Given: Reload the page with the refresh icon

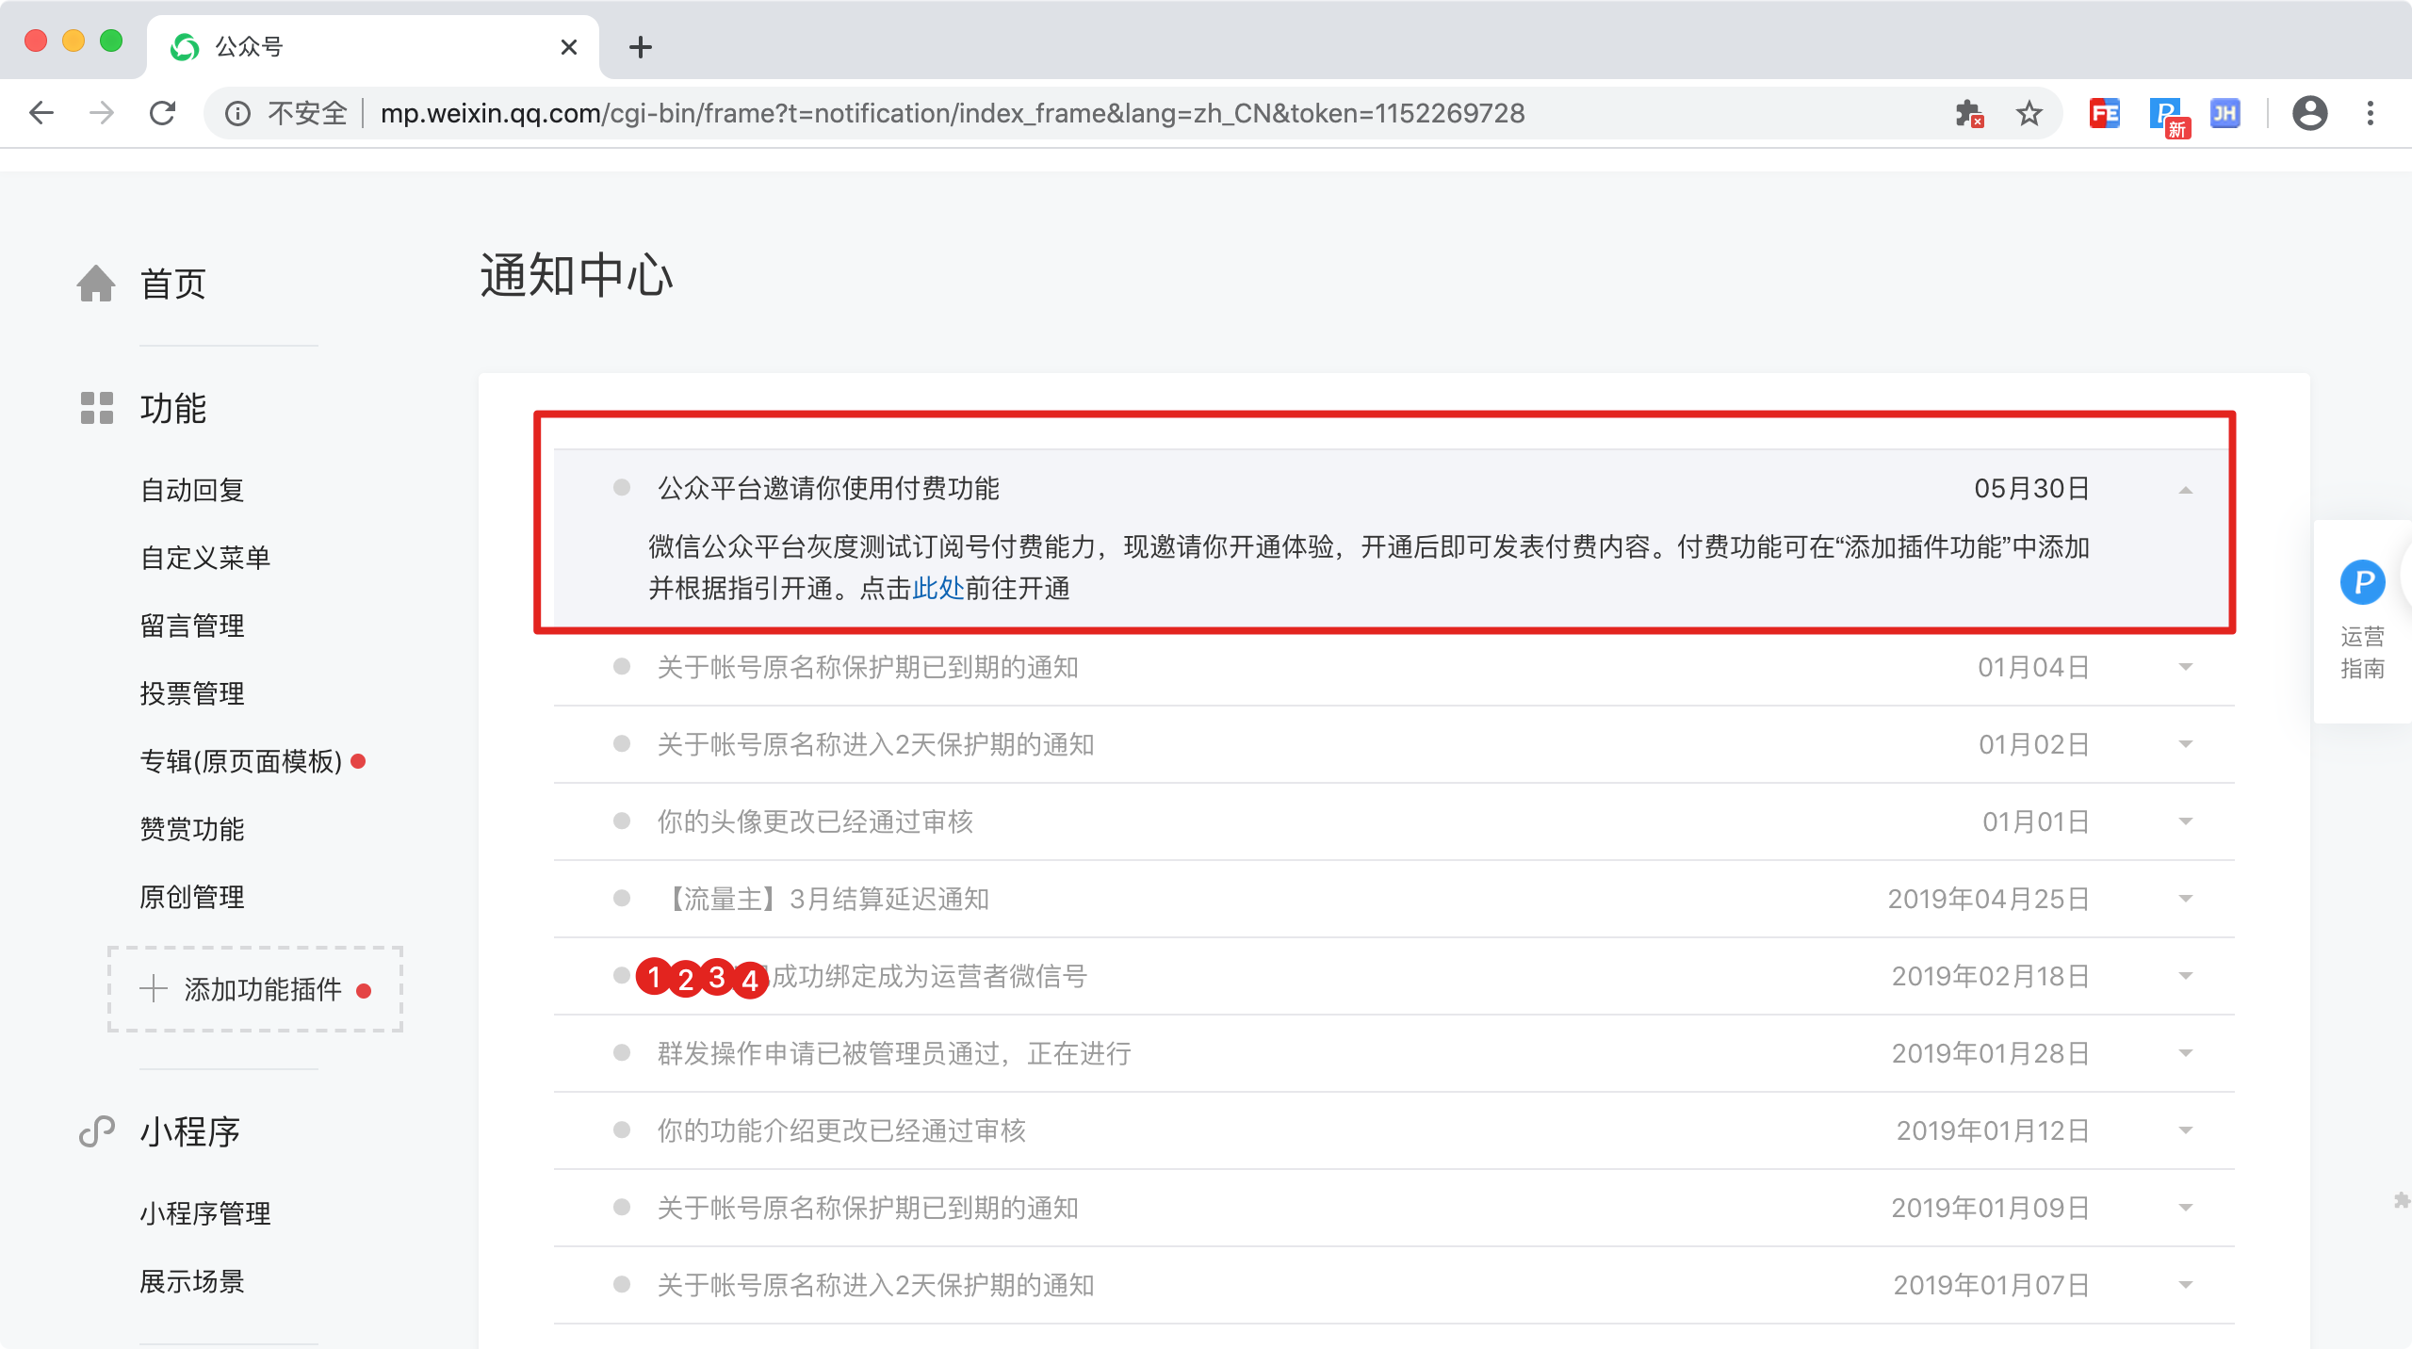Looking at the screenshot, I should coord(162,114).
